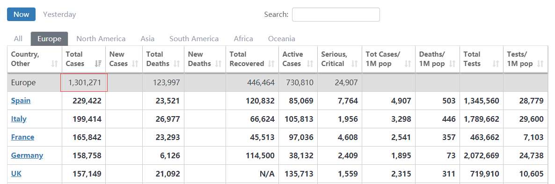Viewport: 555px width, 184px height.
Task: Open the Spain country link
Action: pos(21,101)
